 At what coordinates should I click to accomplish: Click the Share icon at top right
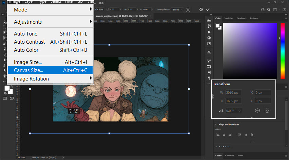(x=284, y=9)
